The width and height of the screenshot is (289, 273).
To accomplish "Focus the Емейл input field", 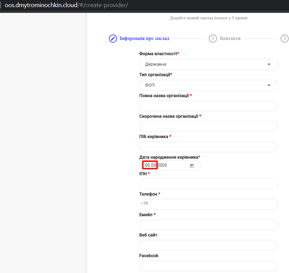I will coord(209,225).
